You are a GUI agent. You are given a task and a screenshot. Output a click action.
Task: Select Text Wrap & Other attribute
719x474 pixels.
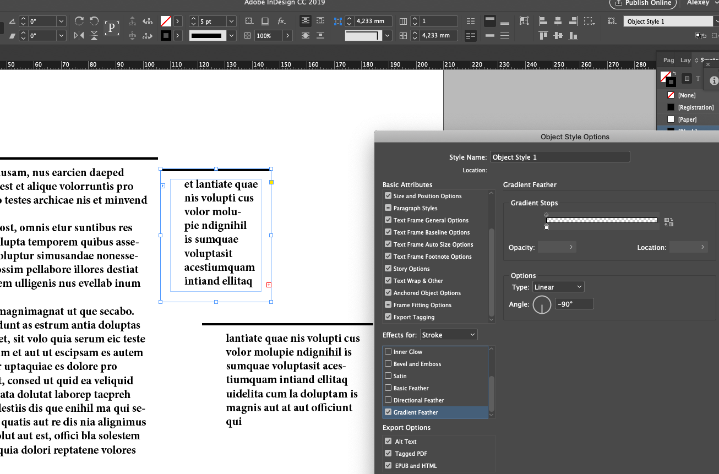pos(418,281)
